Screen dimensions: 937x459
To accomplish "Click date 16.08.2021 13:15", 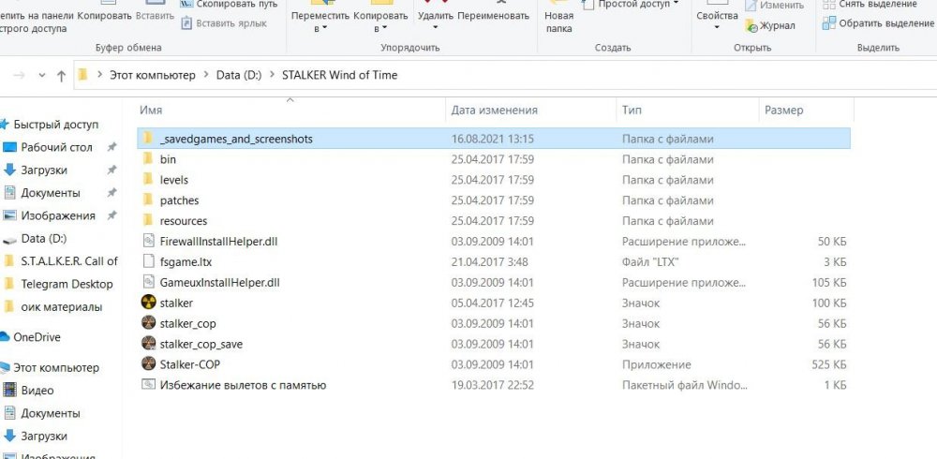I will [x=493, y=139].
